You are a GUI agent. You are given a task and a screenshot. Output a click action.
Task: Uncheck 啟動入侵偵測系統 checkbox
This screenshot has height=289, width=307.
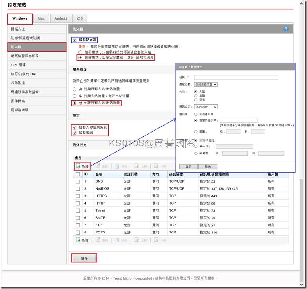coord(75,127)
